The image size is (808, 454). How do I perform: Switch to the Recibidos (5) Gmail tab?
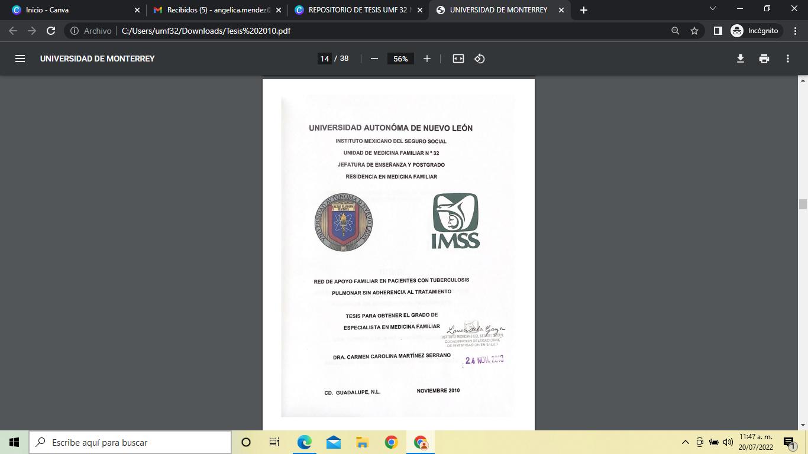tap(217, 10)
